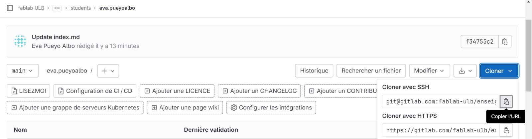Open the plus add-file dropdown
Image resolution: width=532 pixels, height=139 pixels.
pyautogui.click(x=108, y=71)
